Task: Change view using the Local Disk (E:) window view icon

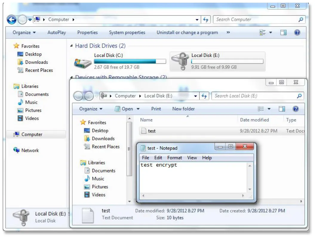Action: 261,109
